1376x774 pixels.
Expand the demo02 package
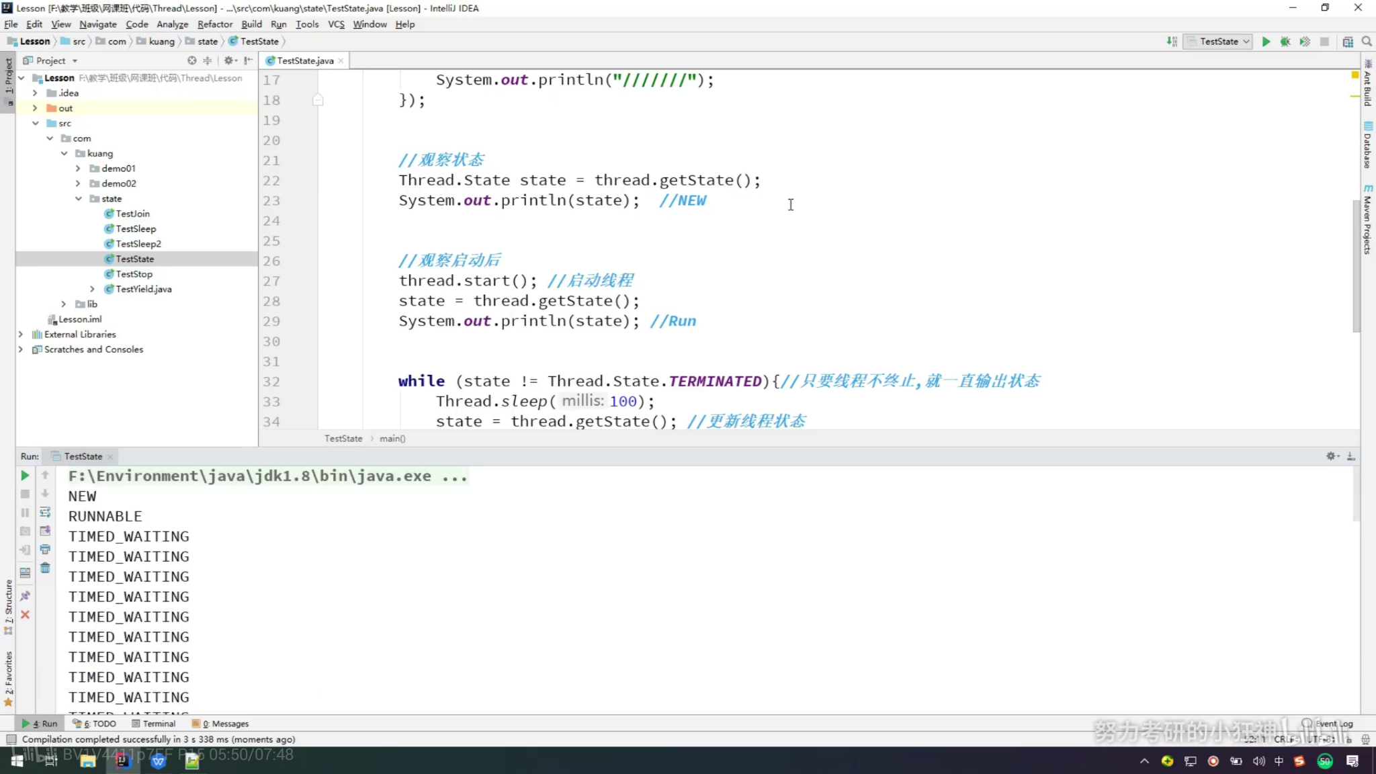[x=78, y=183]
